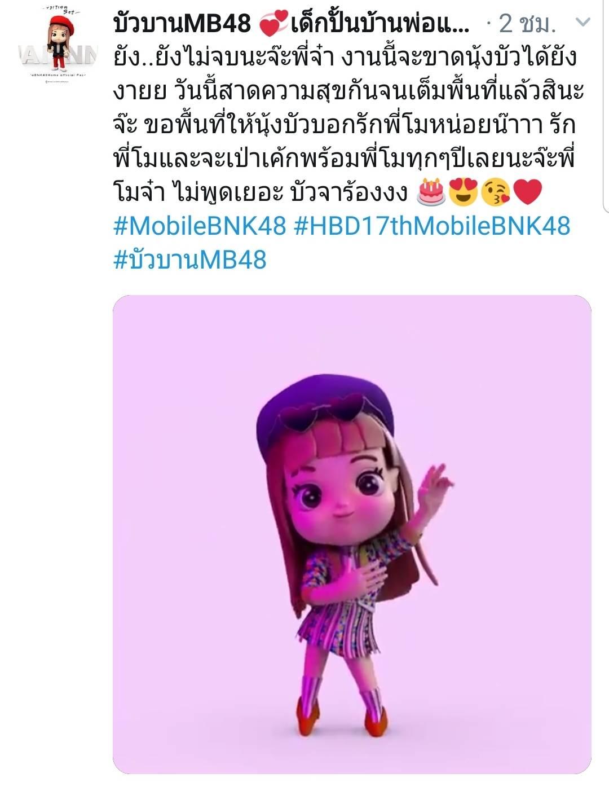
Task: Open the #HBD17thMobileBNK48 hashtag
Action: (433, 226)
